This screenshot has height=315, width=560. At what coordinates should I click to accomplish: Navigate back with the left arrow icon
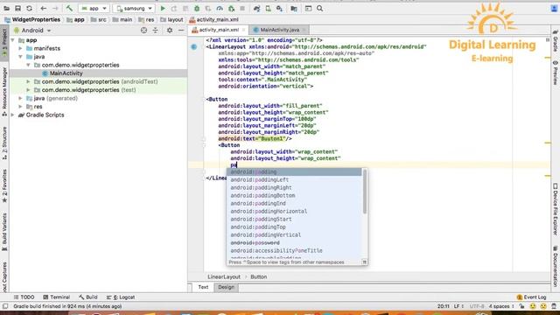44,8
